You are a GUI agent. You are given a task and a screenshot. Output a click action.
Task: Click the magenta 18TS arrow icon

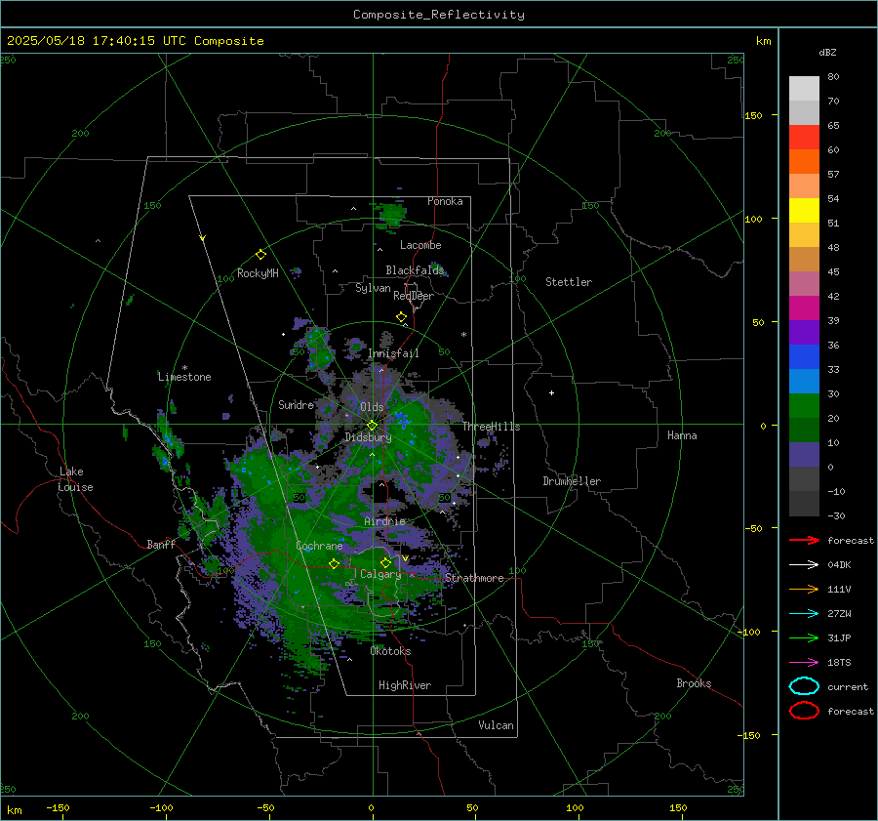point(804,663)
